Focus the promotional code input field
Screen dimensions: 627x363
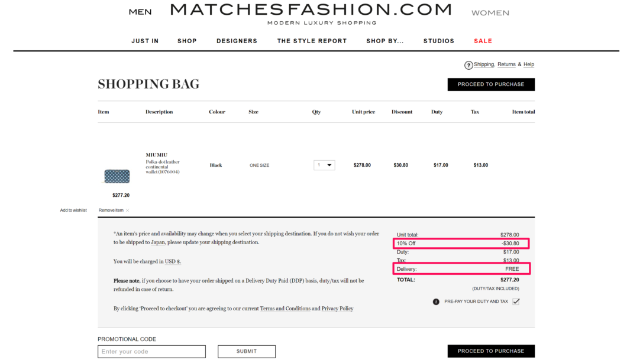151,351
